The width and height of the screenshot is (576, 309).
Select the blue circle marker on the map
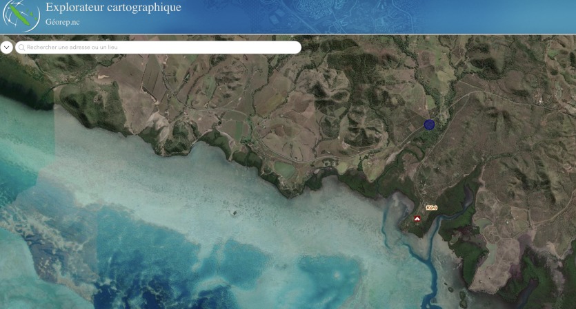pos(429,125)
